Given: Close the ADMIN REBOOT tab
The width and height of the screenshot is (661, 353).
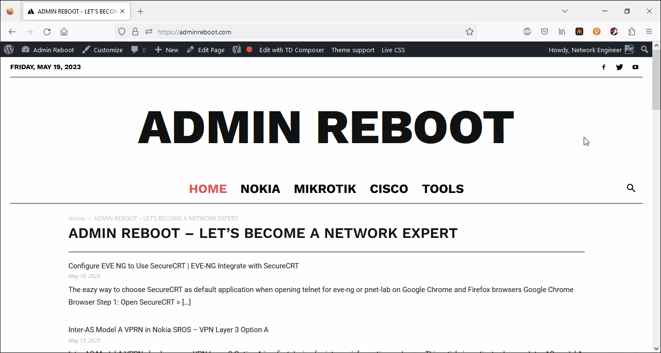Looking at the screenshot, I should [x=123, y=11].
